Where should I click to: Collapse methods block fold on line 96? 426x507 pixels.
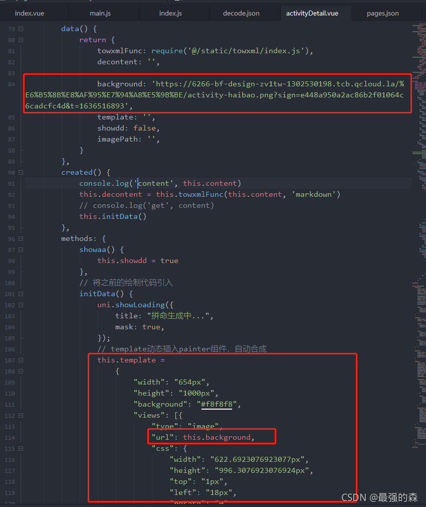coord(21,238)
